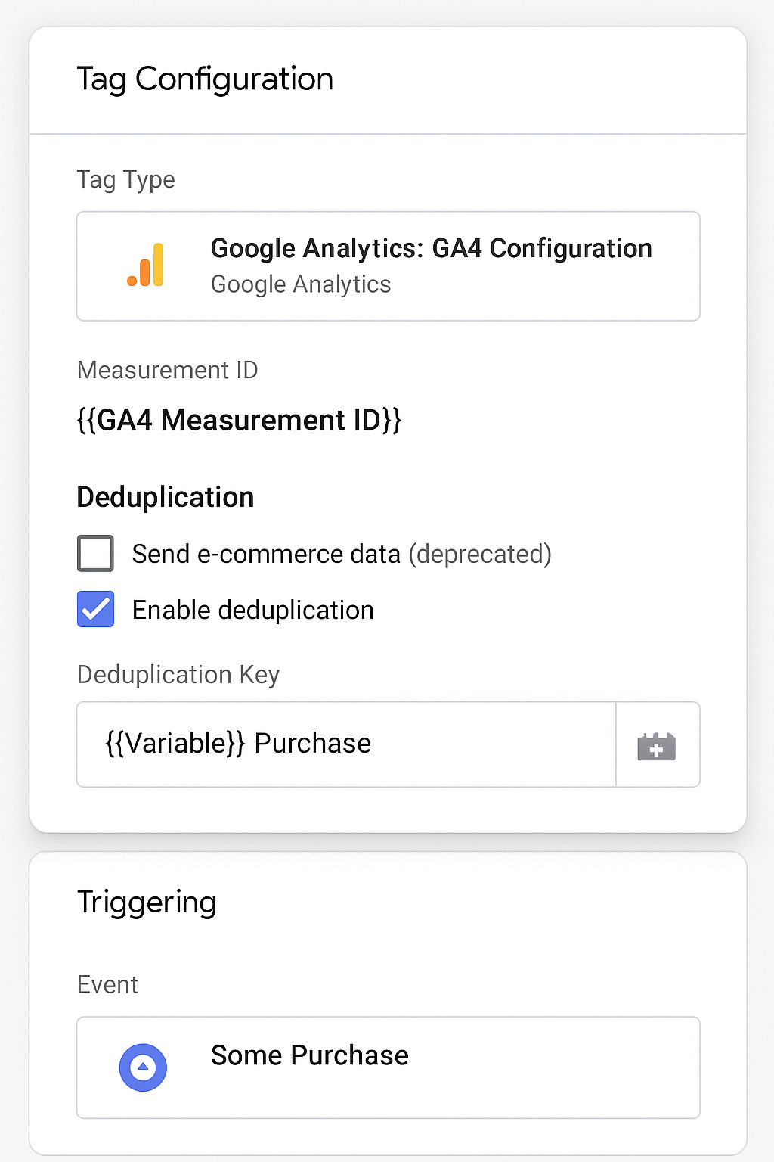This screenshot has width=774, height=1162.
Task: Select the GA4 Configuration tag type title
Action: 431,249
